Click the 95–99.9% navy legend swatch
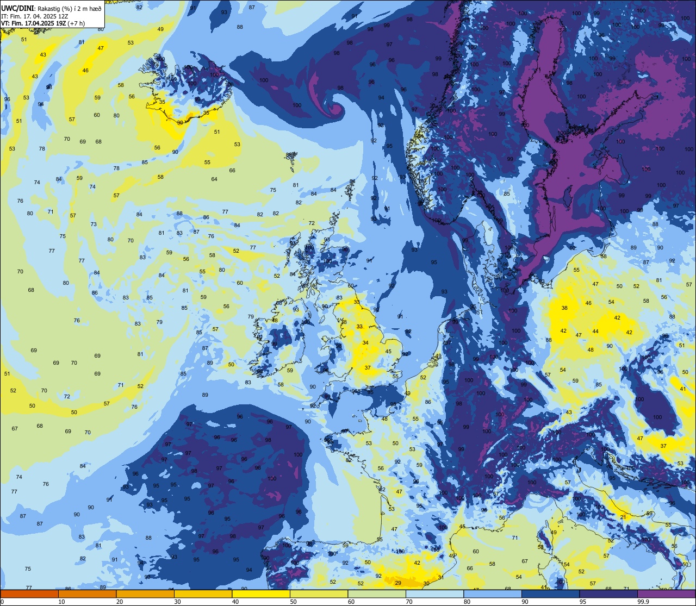This screenshot has width=696, height=606. coord(608,593)
